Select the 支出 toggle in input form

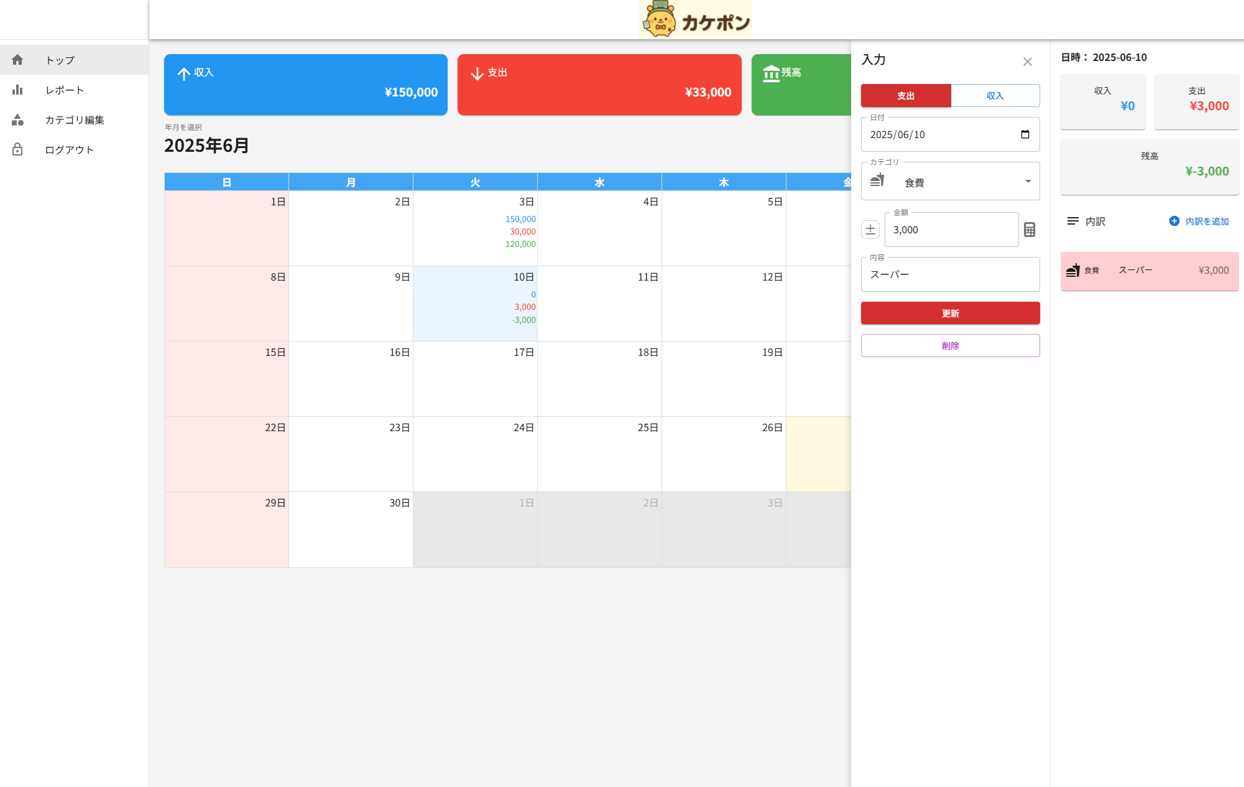point(906,96)
